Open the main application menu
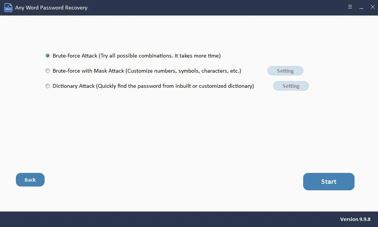 (x=350, y=6)
